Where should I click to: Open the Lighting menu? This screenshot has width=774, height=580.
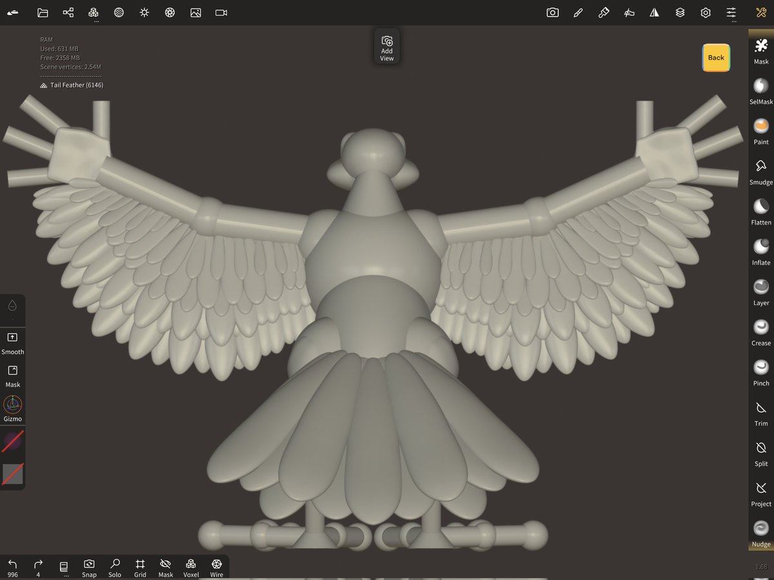[x=144, y=12]
